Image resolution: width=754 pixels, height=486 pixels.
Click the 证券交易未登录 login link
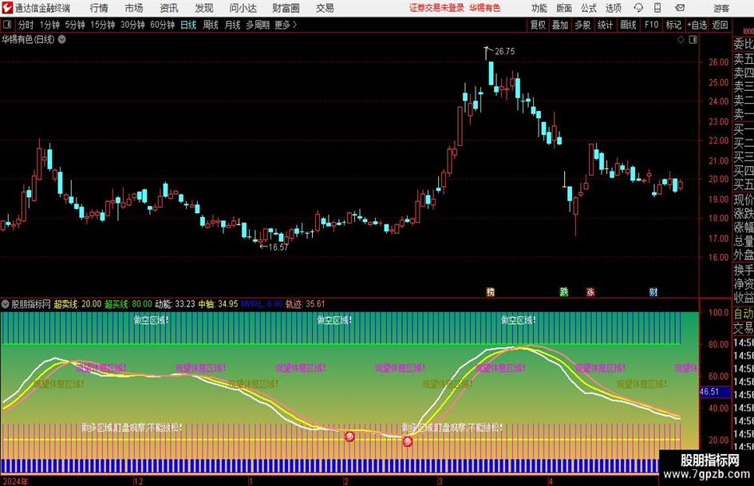436,8
